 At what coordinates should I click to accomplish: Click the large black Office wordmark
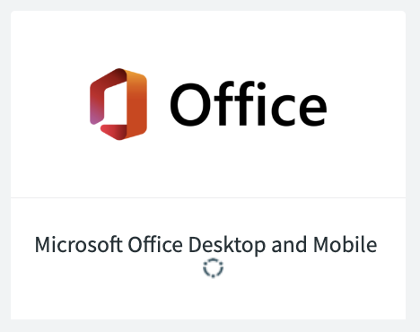tap(249, 103)
